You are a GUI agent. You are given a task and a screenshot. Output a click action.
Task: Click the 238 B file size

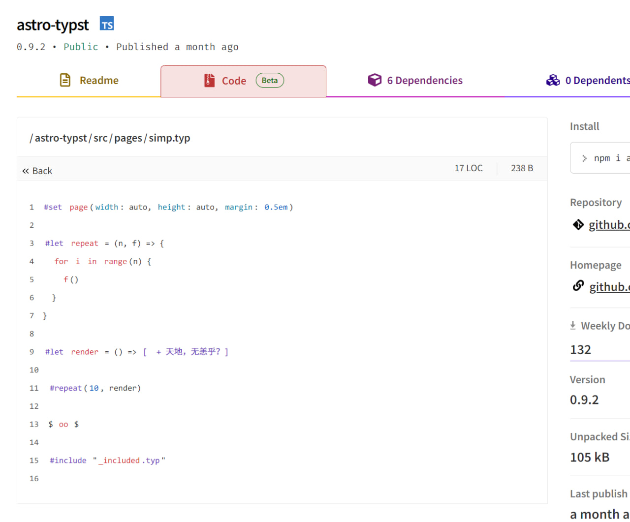522,168
